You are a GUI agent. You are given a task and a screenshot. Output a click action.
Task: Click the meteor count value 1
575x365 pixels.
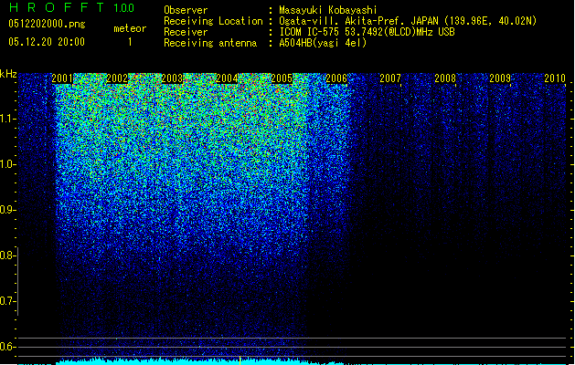tap(130, 42)
